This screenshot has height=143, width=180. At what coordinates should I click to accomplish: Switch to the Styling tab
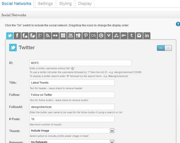point(65,4)
